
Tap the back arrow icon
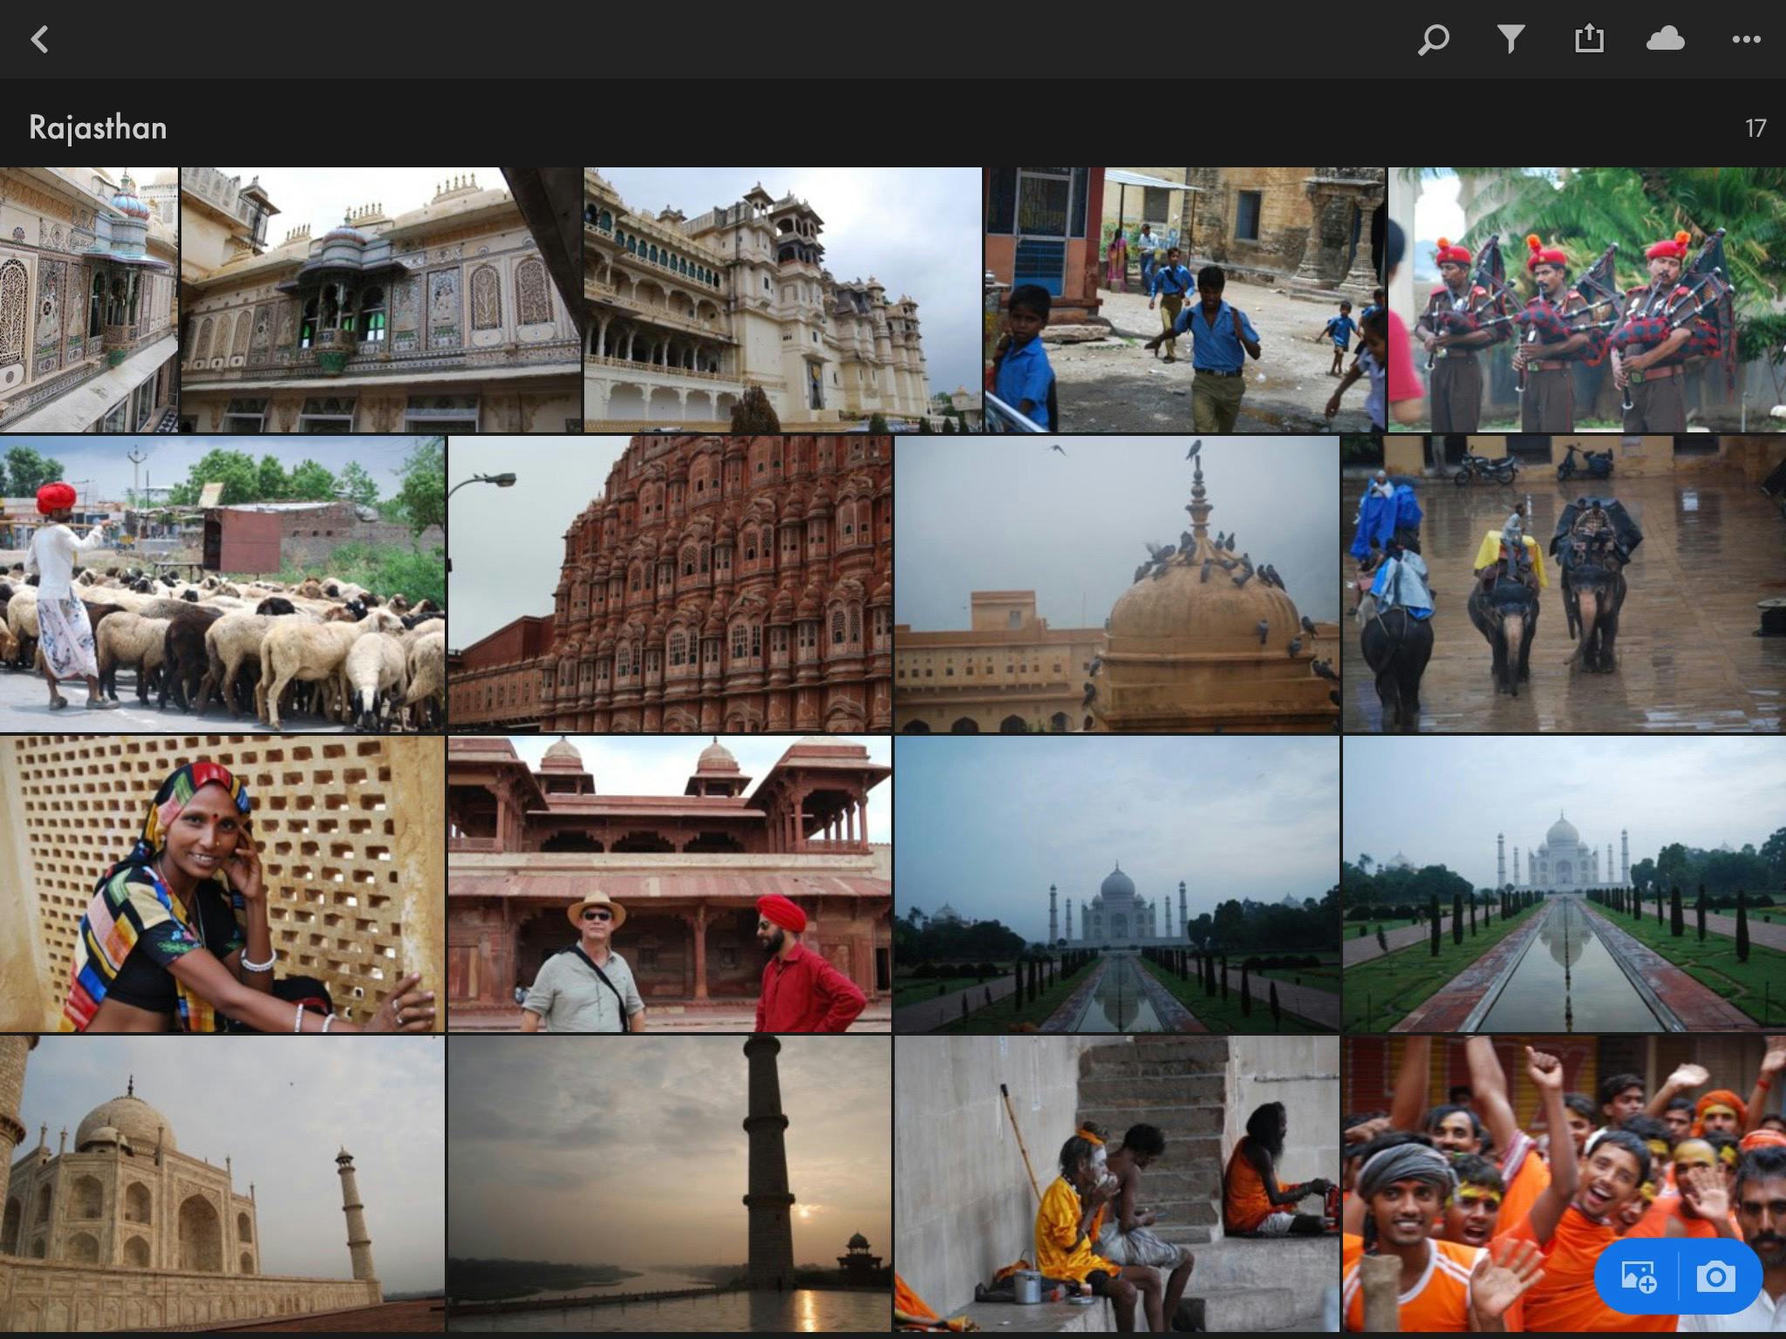pyautogui.click(x=40, y=39)
